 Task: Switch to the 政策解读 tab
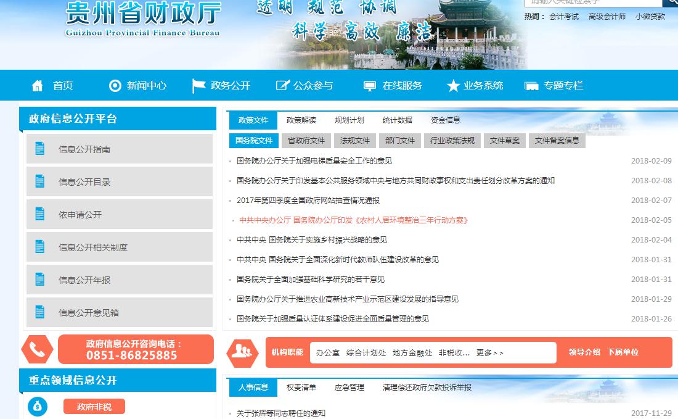pyautogui.click(x=301, y=120)
